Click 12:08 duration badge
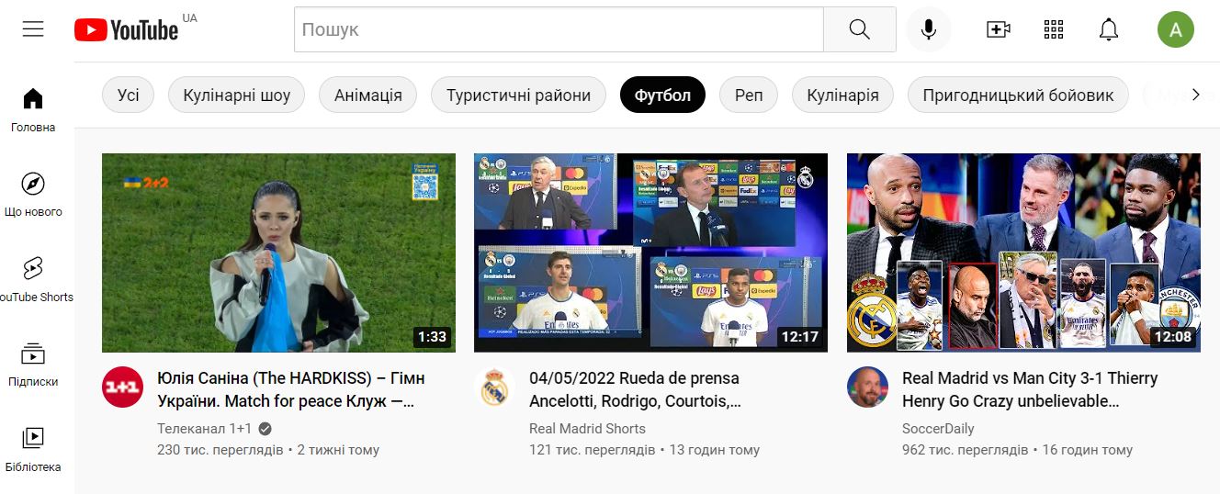 (x=1173, y=337)
